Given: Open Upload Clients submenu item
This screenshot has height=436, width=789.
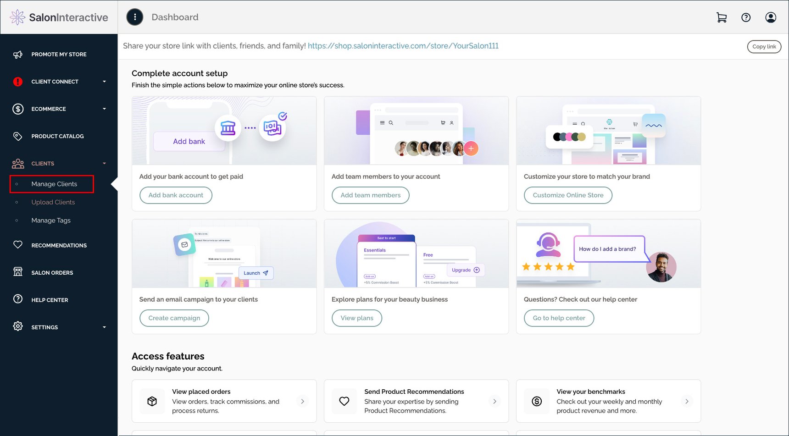Looking at the screenshot, I should click(x=53, y=202).
